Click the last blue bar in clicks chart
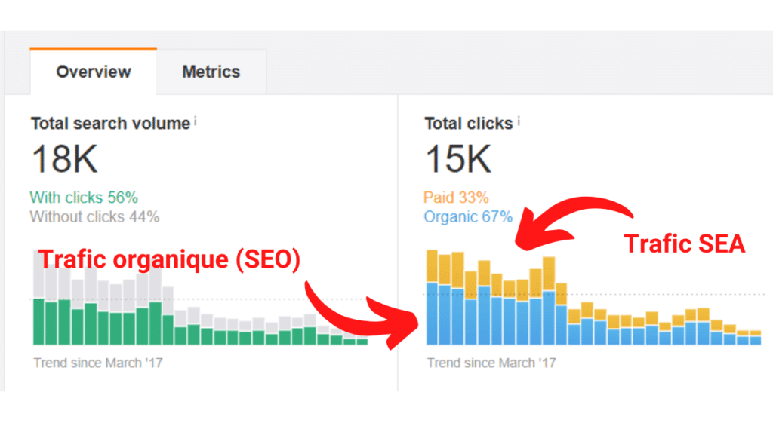The image size is (773, 435). (x=755, y=340)
